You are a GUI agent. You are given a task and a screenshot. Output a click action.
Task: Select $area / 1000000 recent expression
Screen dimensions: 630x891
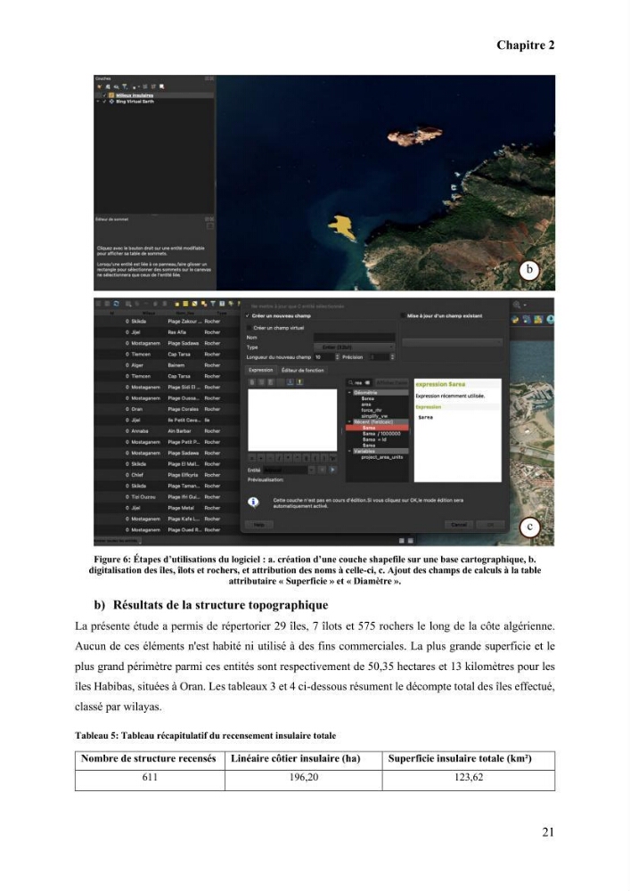coord(381,434)
